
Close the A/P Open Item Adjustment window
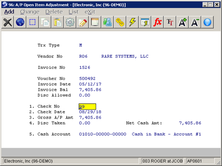[217, 5]
